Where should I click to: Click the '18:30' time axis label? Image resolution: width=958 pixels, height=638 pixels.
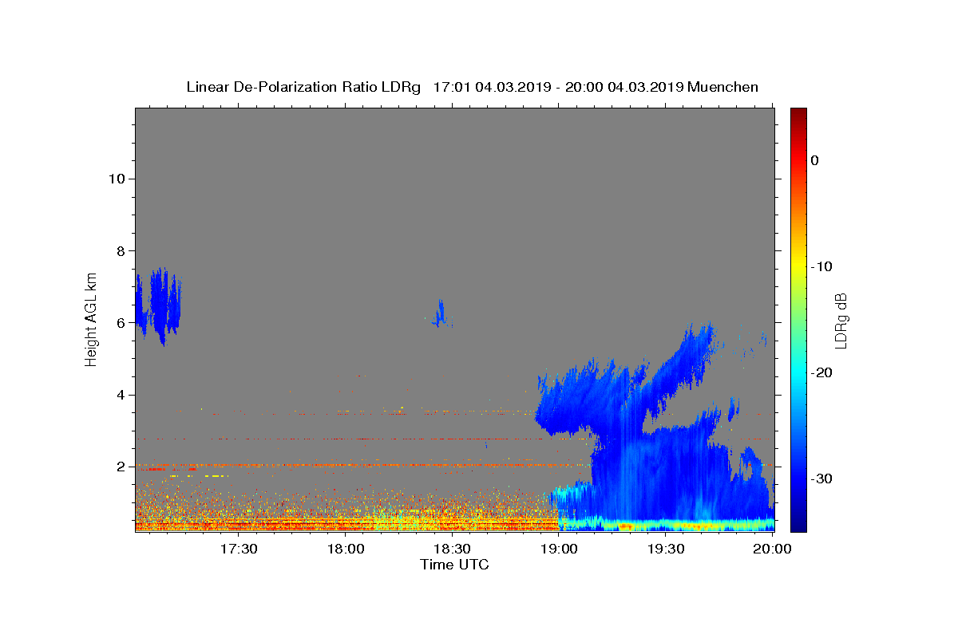pyautogui.click(x=452, y=549)
